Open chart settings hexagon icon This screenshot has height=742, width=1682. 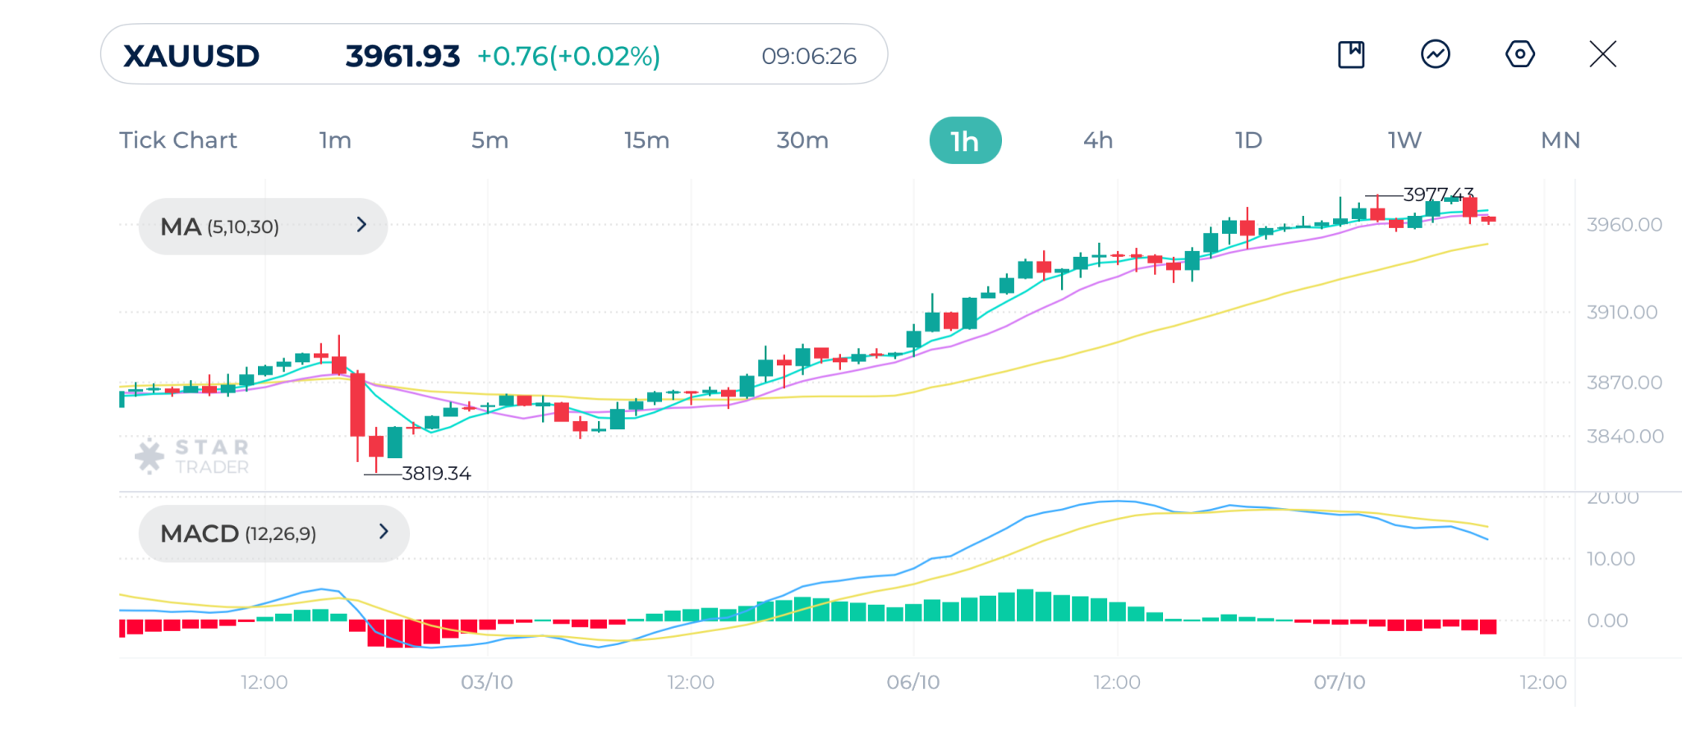tap(1519, 55)
